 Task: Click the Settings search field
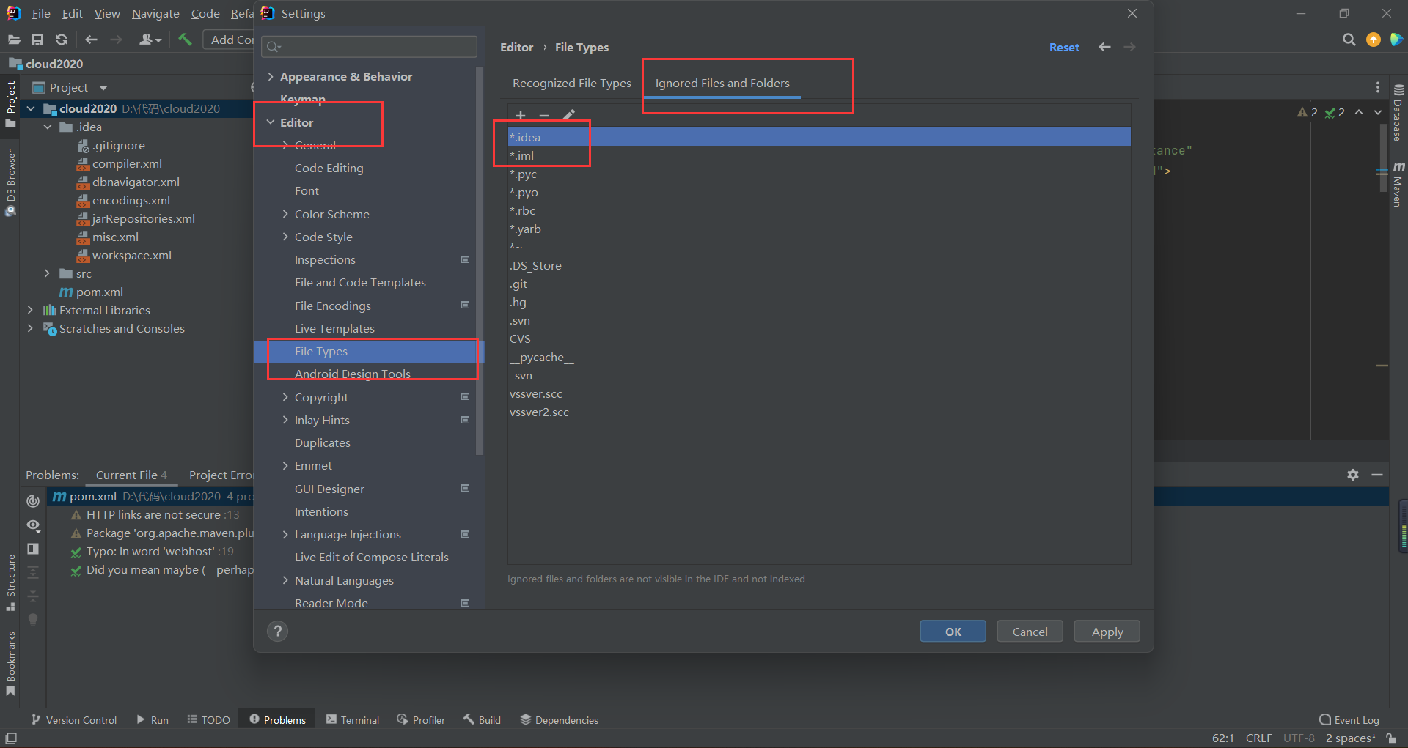point(369,47)
